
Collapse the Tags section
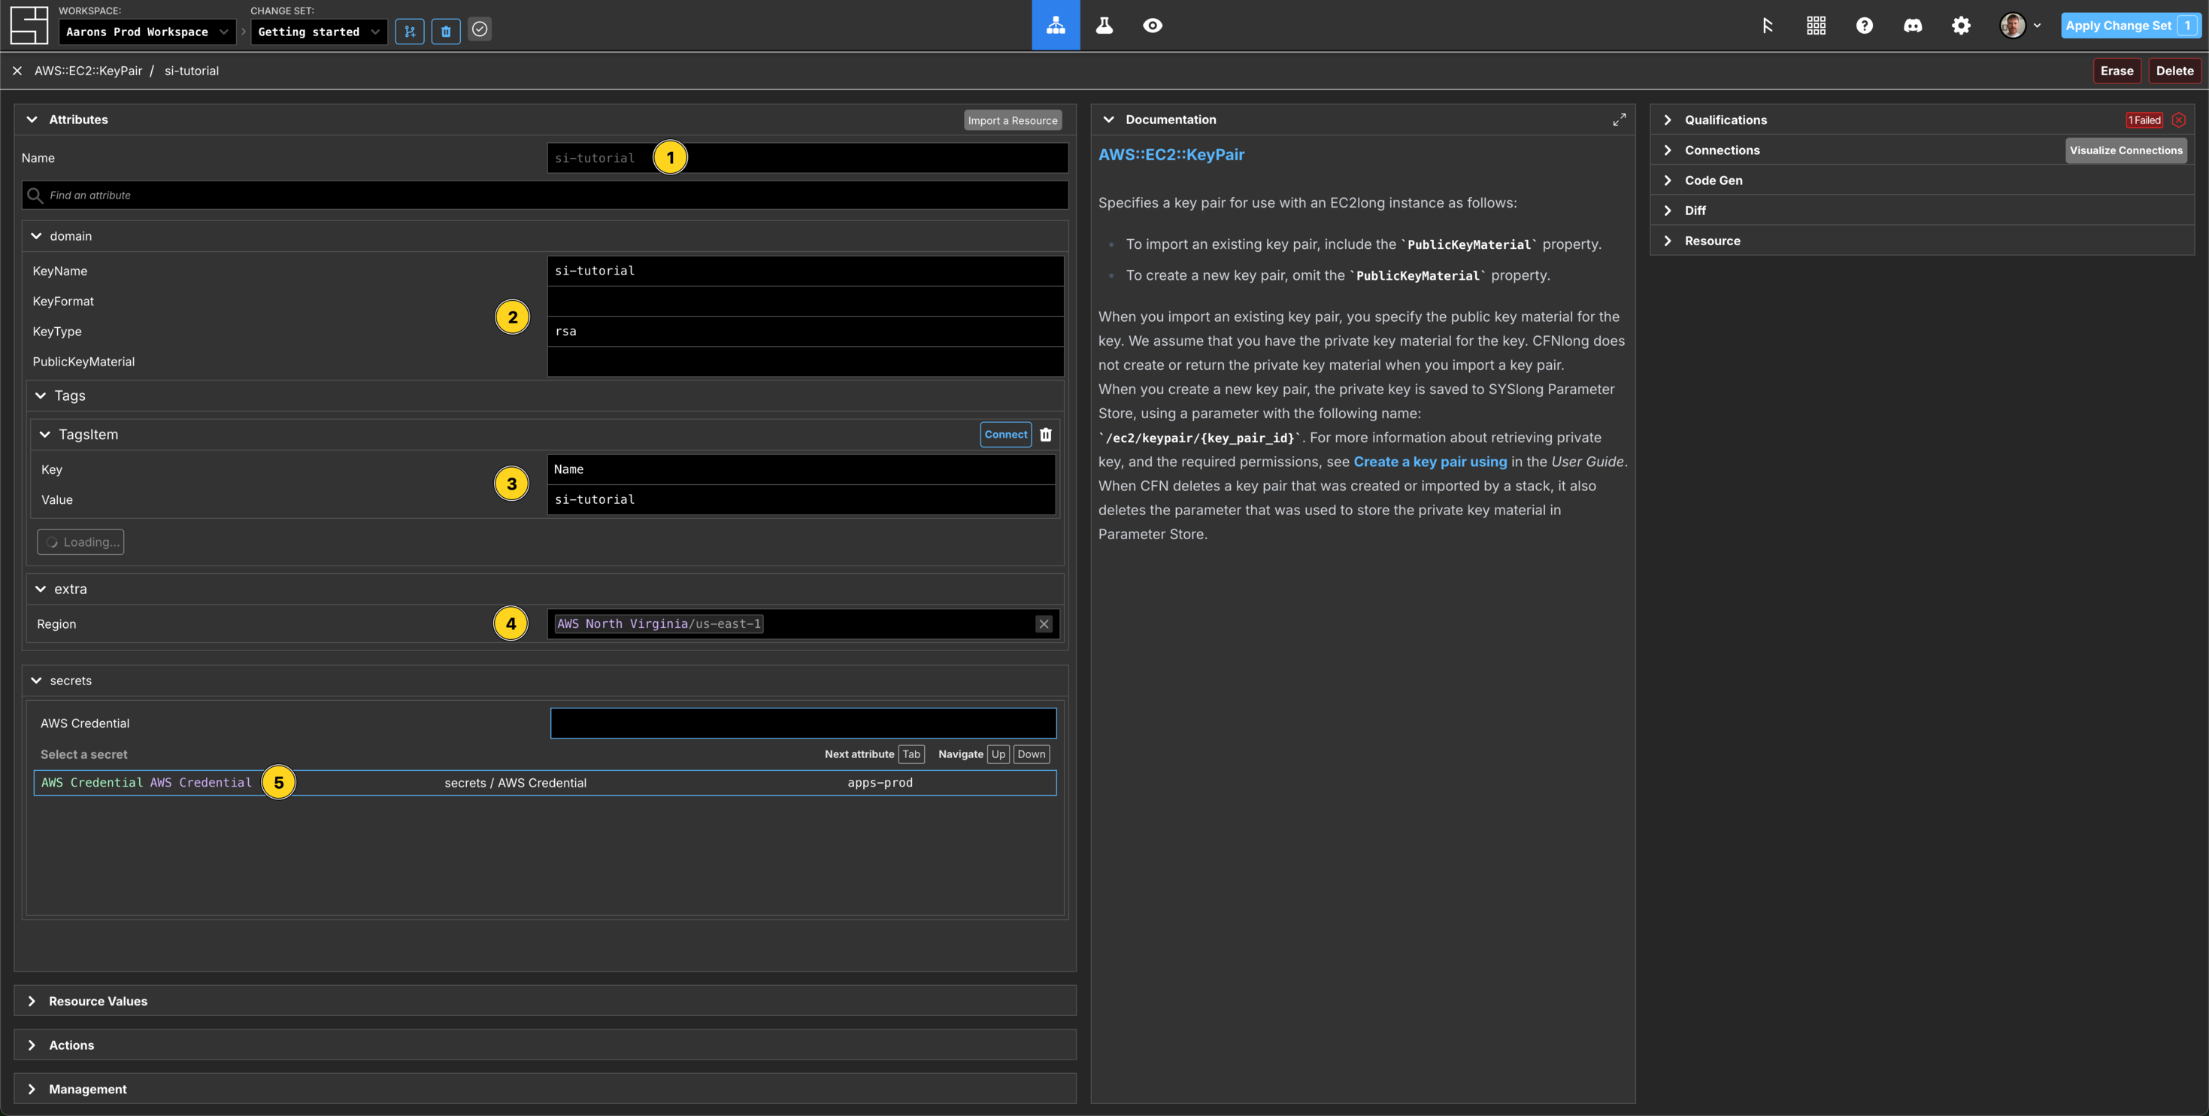click(x=41, y=396)
